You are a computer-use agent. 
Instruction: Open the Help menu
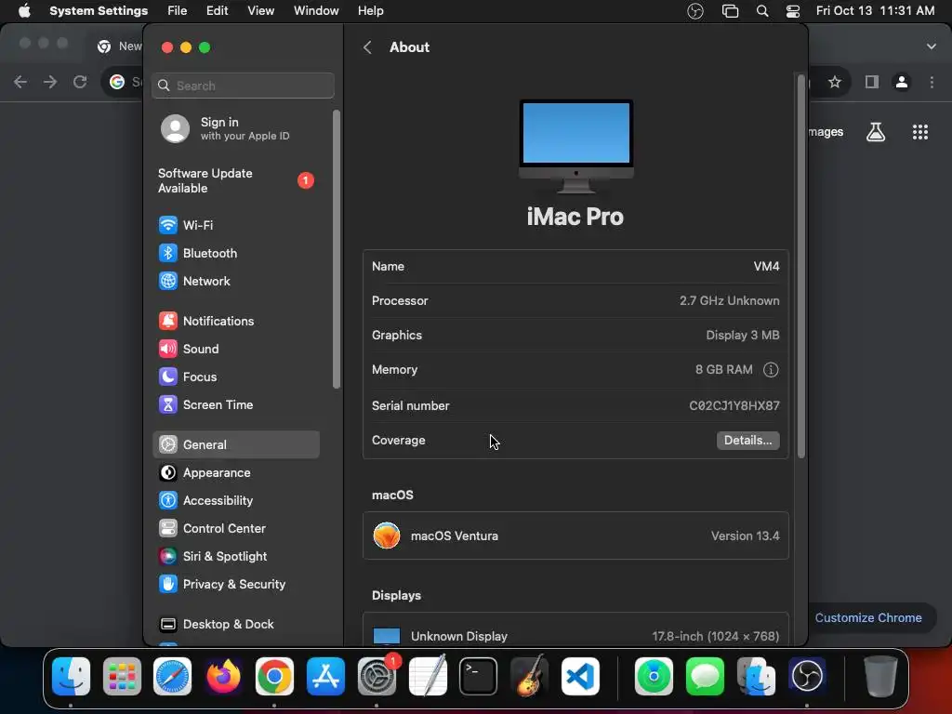[x=370, y=11]
